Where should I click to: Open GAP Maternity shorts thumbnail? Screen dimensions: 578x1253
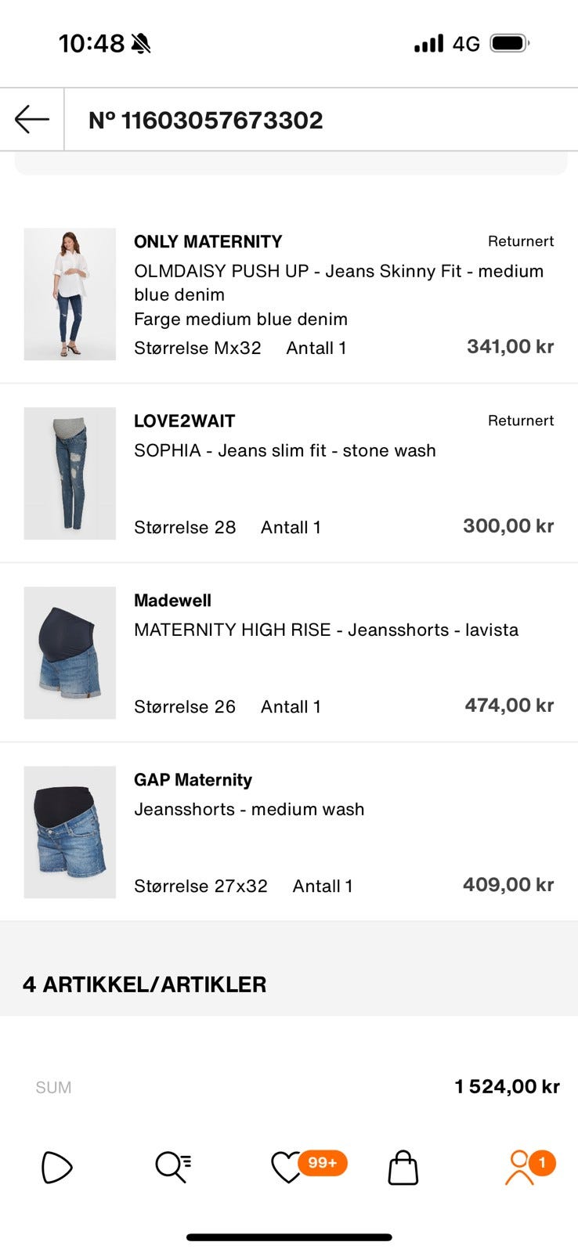(70, 832)
